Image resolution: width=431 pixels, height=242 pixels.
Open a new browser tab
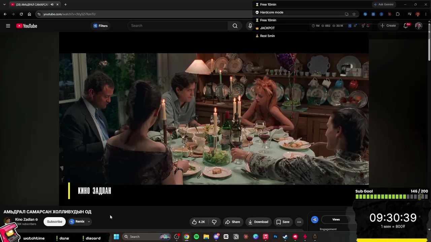coord(65,4)
